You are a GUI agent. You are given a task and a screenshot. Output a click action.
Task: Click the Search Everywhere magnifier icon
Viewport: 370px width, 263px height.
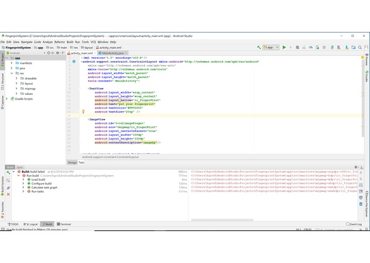[x=360, y=47]
